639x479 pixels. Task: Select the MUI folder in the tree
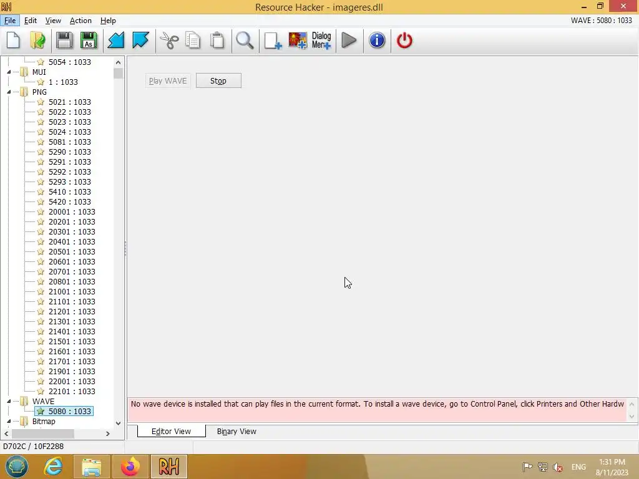(x=39, y=72)
